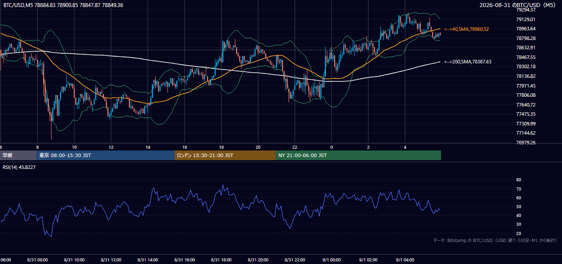Select price axis value 77309.99
Image resolution: width=562 pixels, height=264 pixels.
tap(526, 124)
